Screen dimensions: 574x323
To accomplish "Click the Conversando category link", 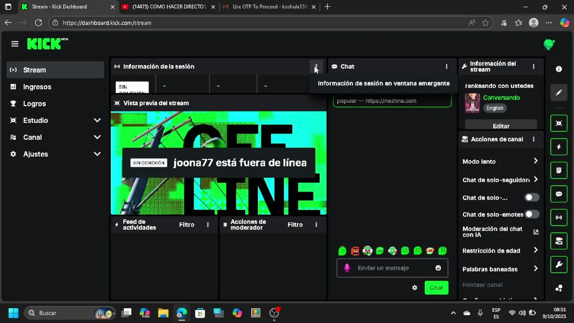I will (x=501, y=97).
